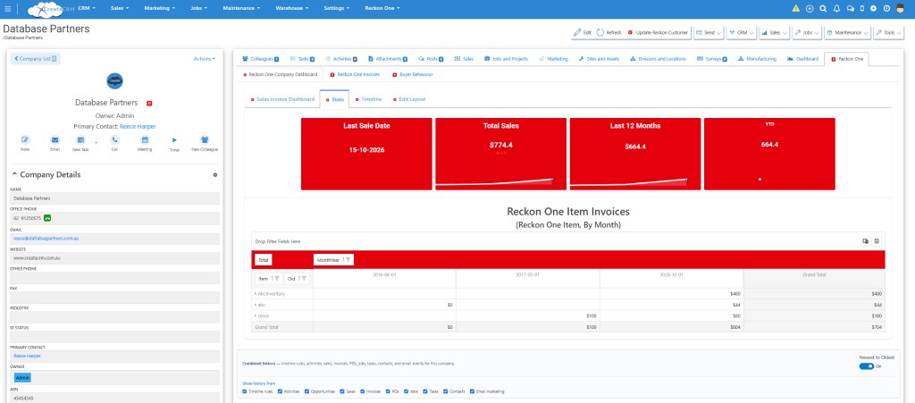Collapse the Company Details section
915x403 pixels.
14,175
